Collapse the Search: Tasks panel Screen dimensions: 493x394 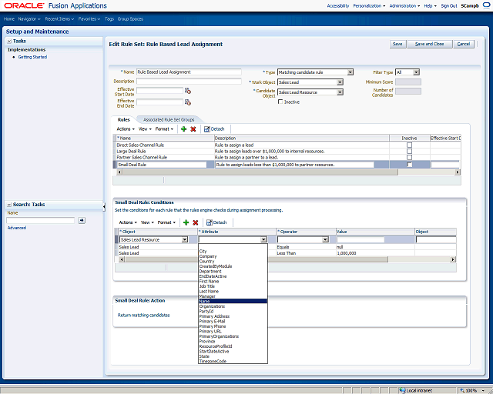point(9,205)
